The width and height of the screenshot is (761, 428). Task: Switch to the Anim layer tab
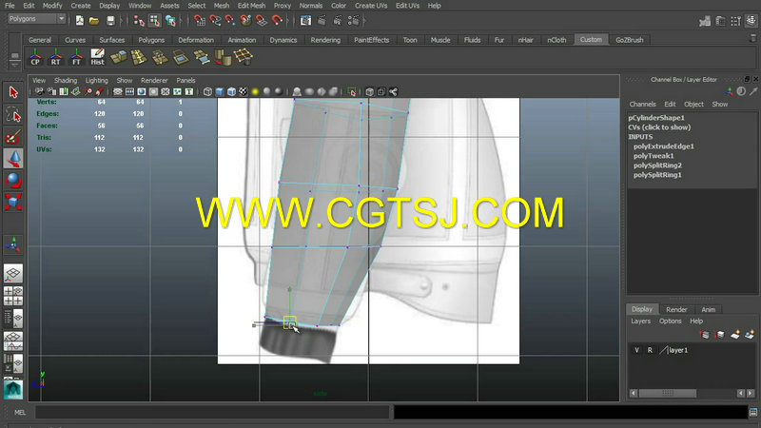[708, 310]
